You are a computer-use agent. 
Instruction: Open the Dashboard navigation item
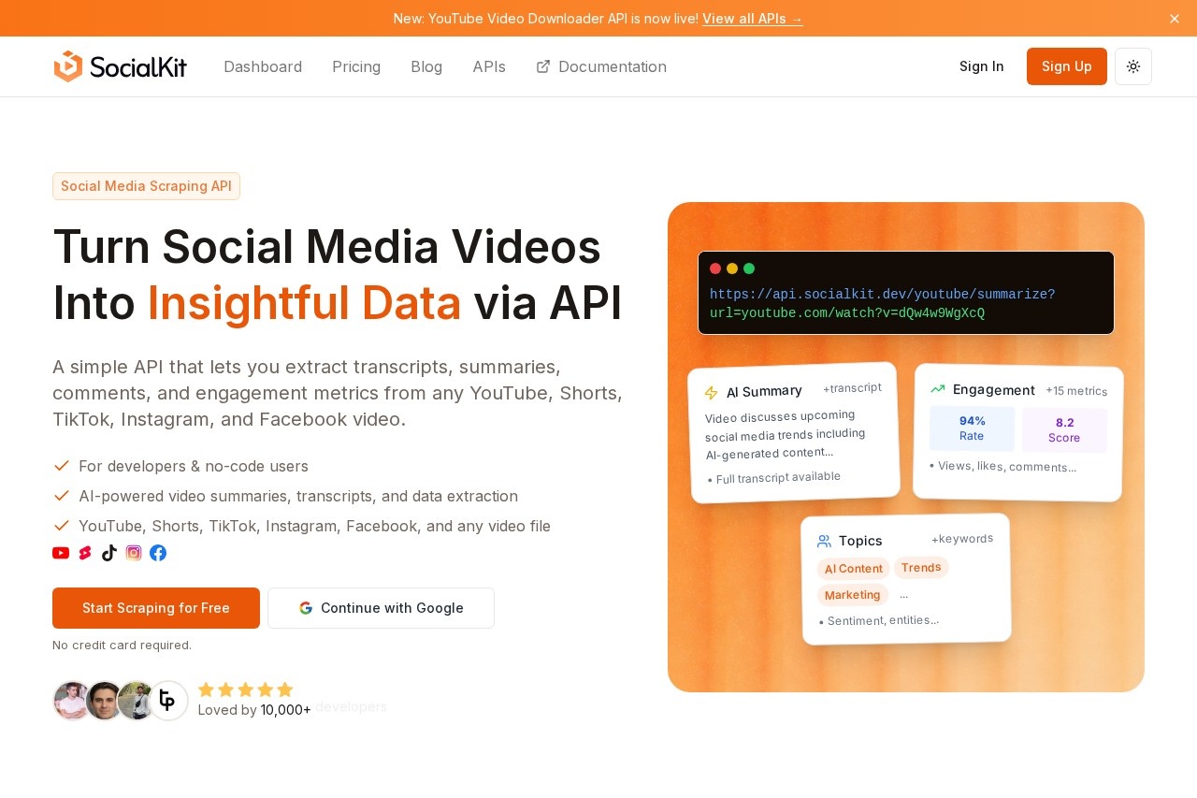pos(263,66)
